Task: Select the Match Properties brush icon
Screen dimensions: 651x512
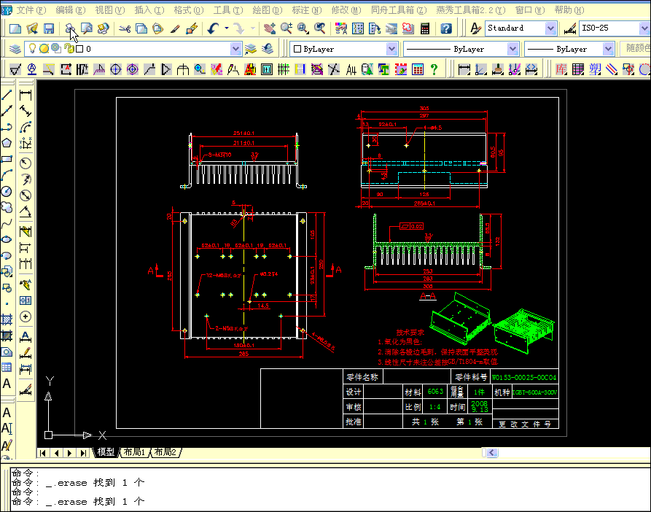Action: pos(175,28)
